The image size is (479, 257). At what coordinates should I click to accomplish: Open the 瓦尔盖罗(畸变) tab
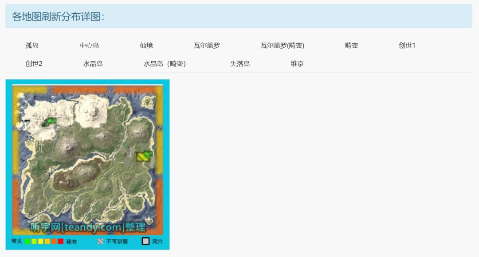click(282, 46)
